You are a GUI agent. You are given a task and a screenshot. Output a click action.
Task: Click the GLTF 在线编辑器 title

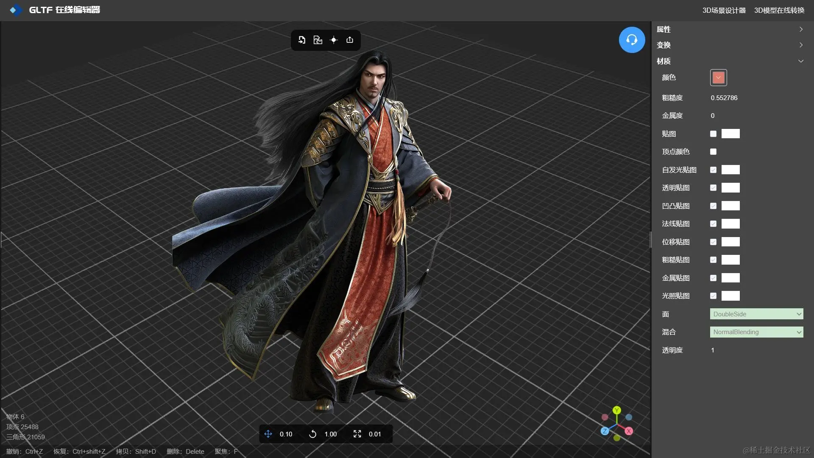[64, 10]
